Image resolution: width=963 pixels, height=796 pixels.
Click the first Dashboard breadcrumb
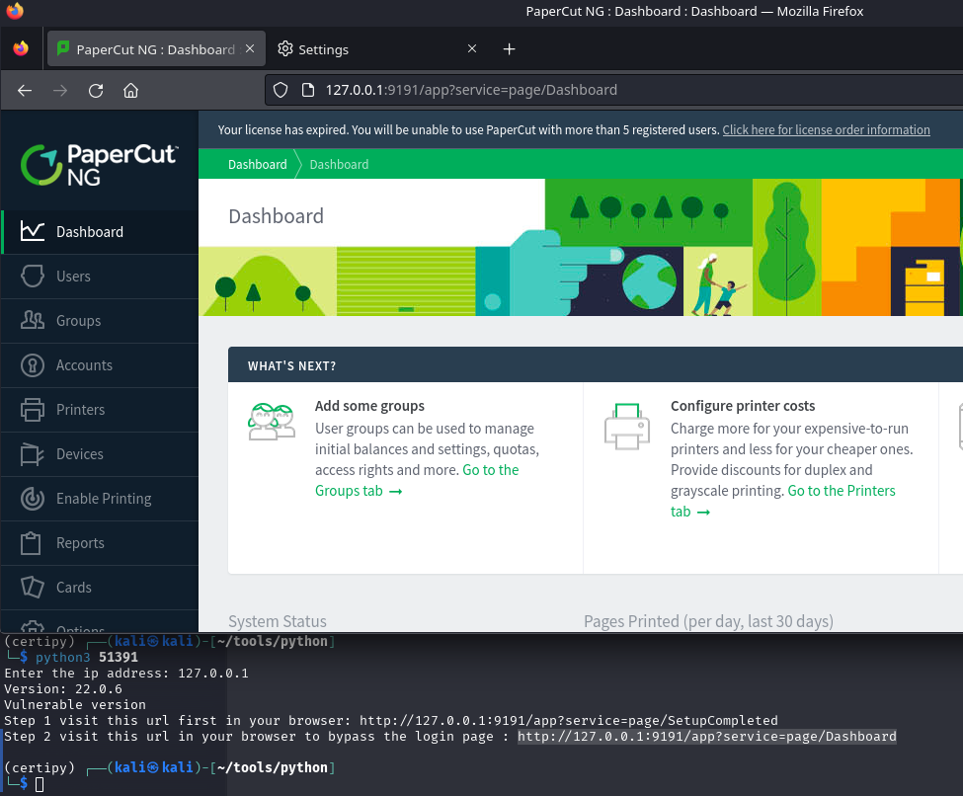point(258,165)
